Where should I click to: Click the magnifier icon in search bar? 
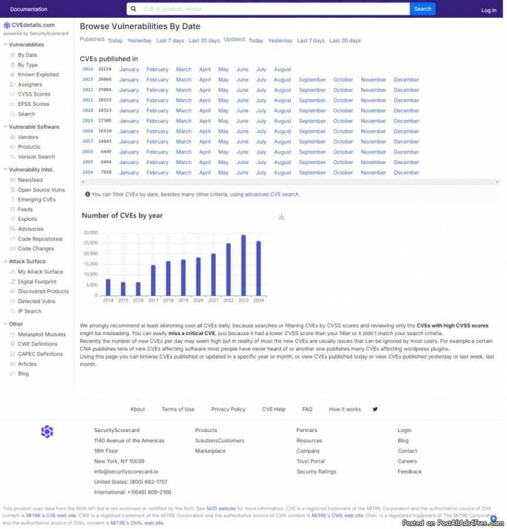134,9
